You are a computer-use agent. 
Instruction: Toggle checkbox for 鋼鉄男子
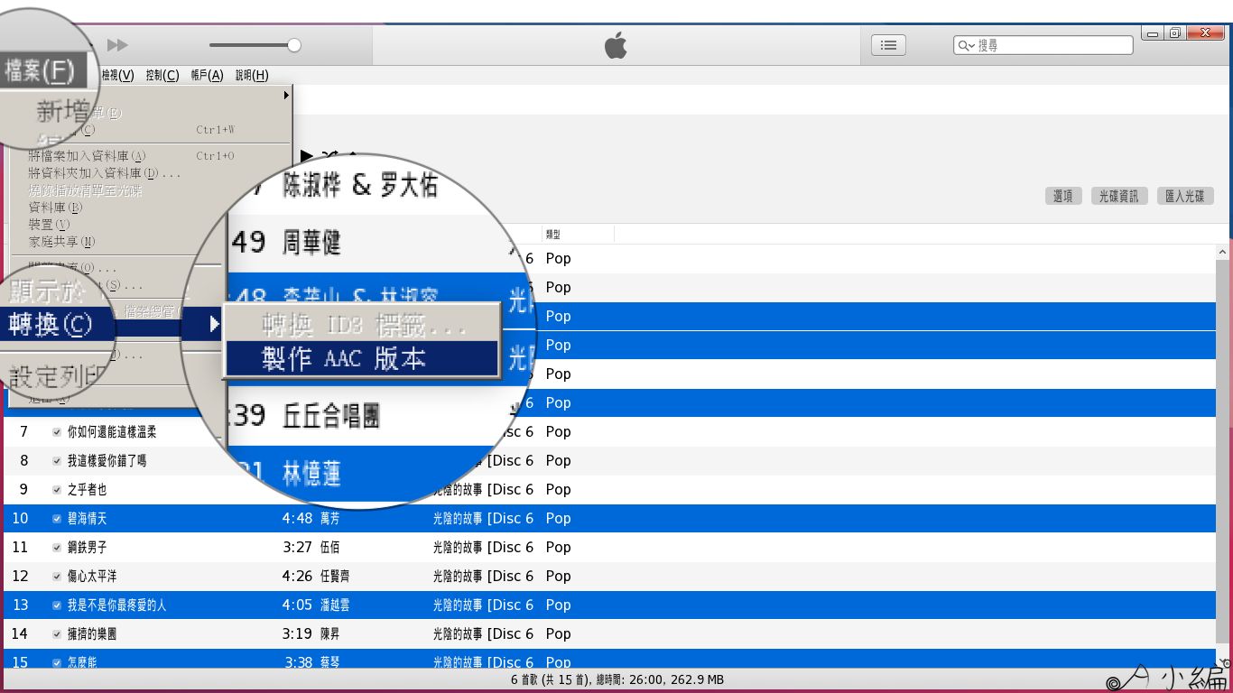coord(57,548)
